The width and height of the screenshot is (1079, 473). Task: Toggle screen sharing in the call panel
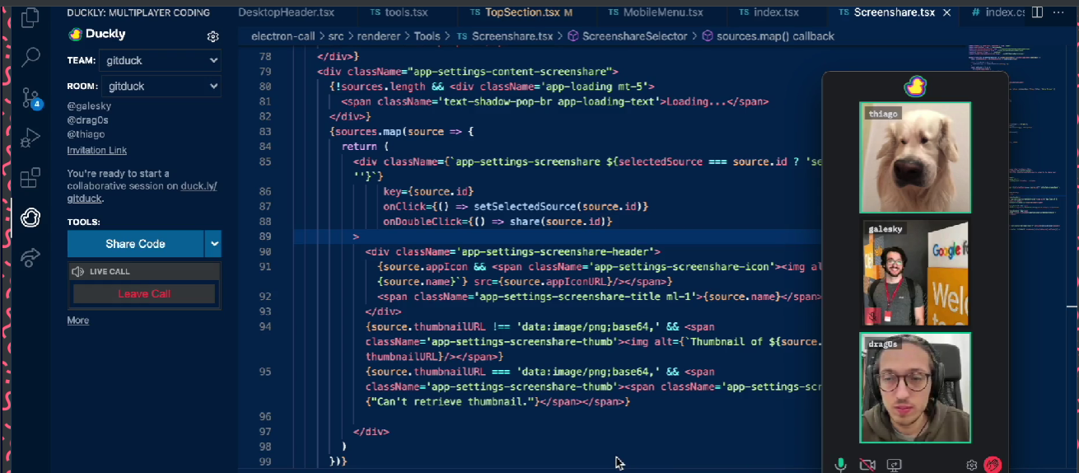[x=894, y=466]
